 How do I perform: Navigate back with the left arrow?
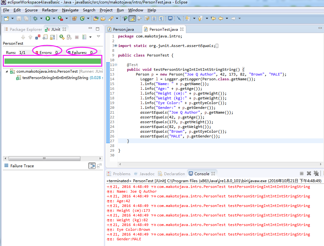click(x=221, y=19)
